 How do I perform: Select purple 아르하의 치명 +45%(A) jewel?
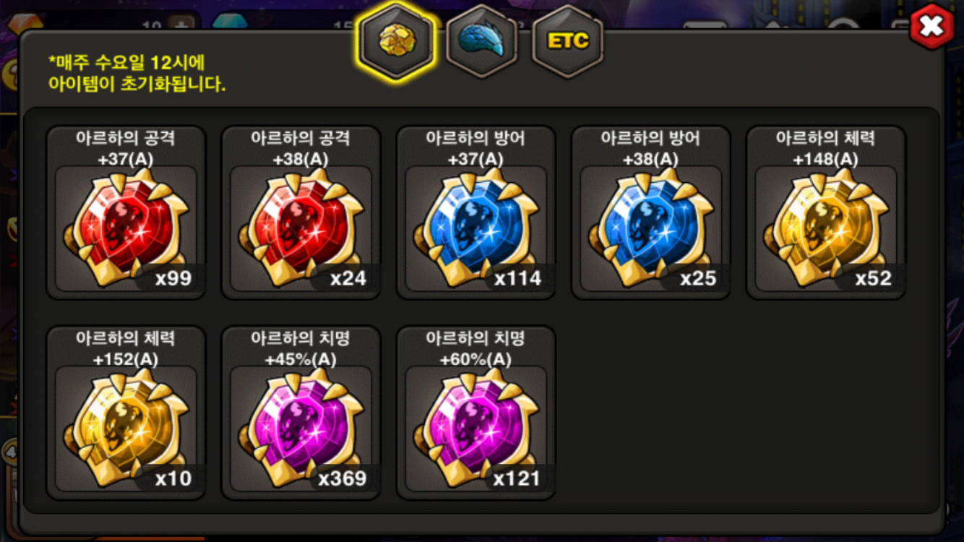301,413
